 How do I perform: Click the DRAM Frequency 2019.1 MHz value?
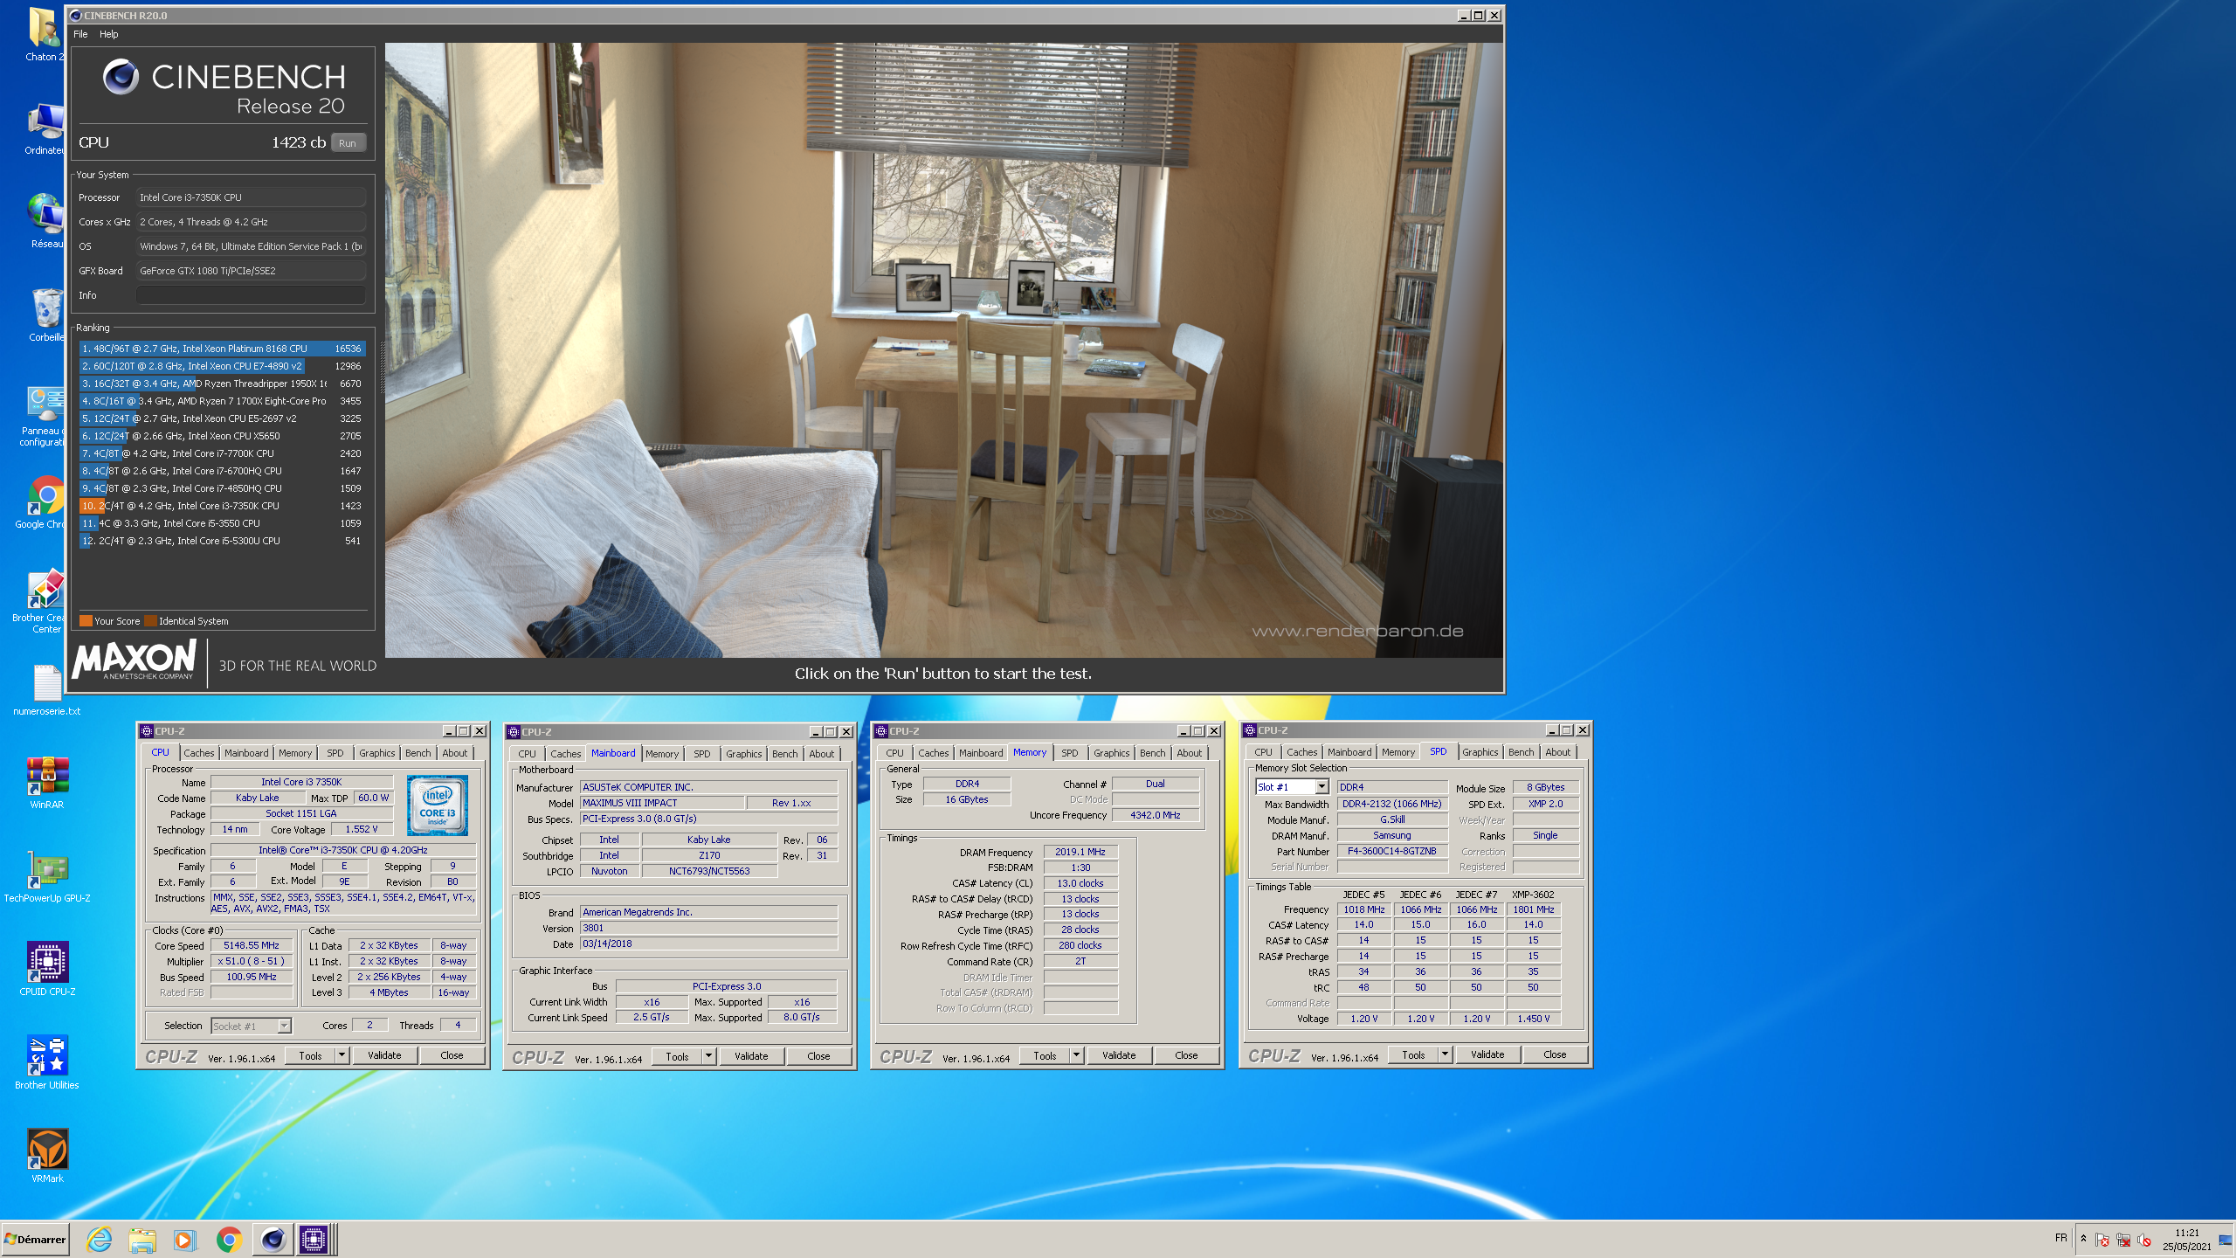(x=1080, y=852)
